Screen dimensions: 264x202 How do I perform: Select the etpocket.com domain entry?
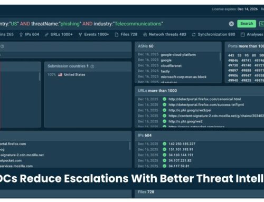pyautogui.click(x=11, y=161)
